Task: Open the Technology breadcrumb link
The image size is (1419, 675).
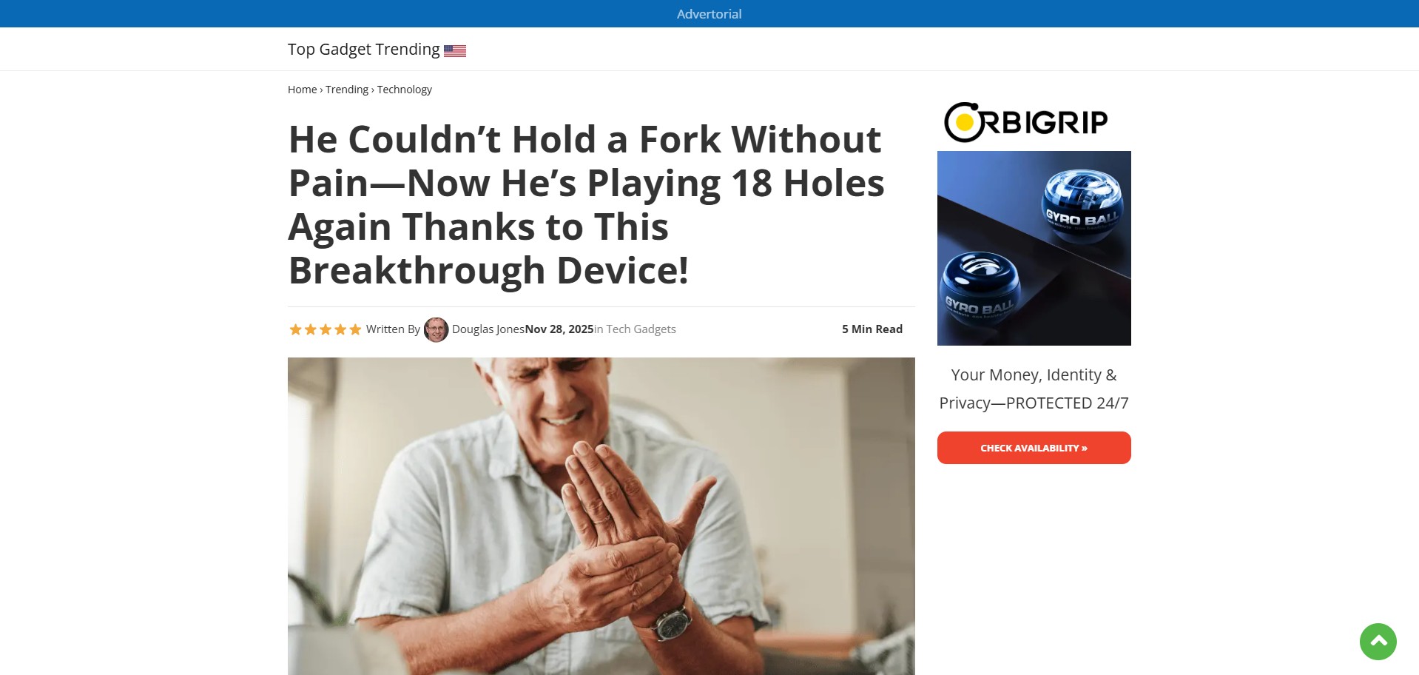Action: click(405, 90)
